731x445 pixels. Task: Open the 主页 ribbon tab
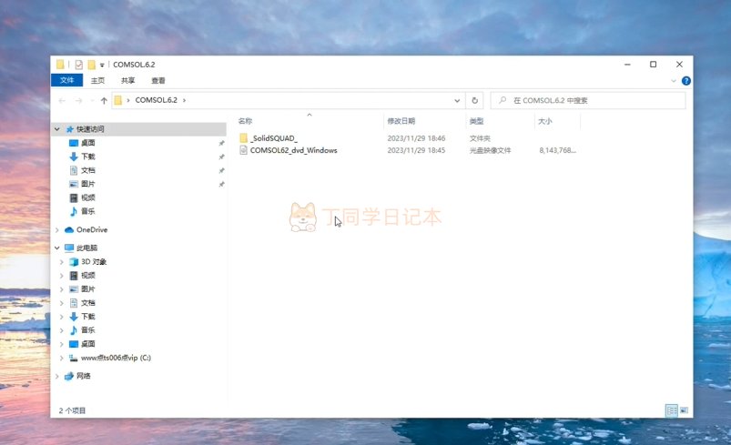point(97,81)
